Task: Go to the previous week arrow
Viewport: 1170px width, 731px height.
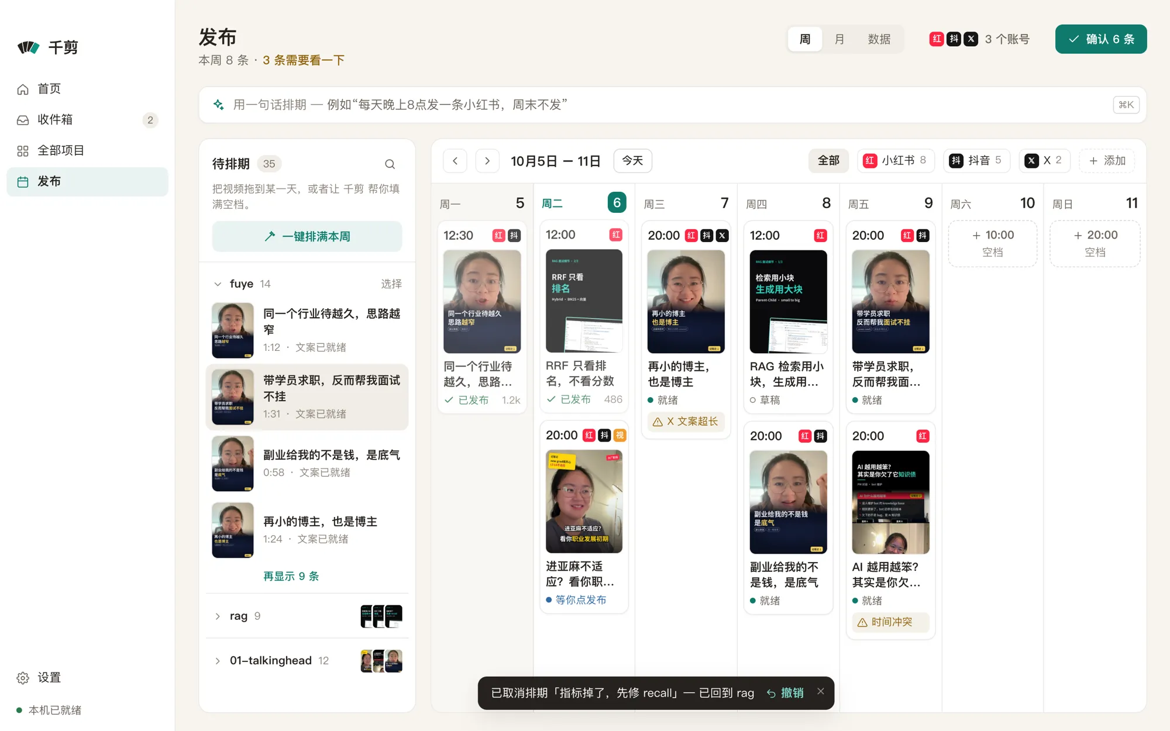Action: pyautogui.click(x=455, y=161)
